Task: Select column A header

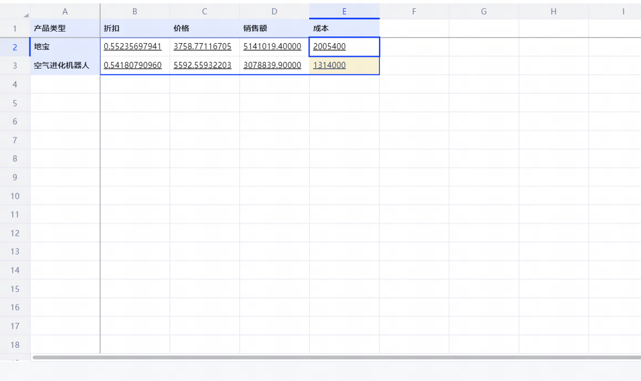Action: (x=65, y=11)
